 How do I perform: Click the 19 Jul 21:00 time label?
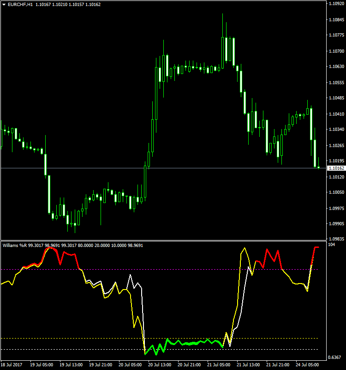tap(101, 365)
